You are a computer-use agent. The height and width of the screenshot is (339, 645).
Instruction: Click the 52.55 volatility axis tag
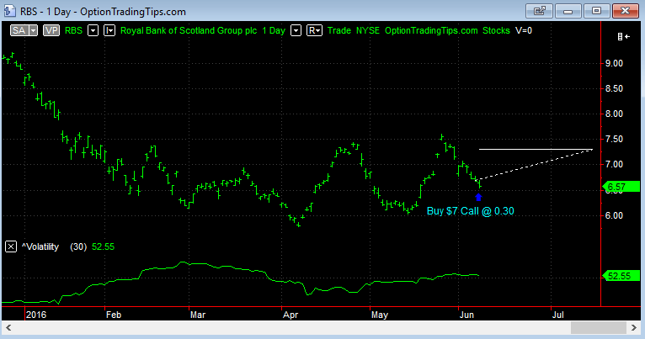coord(621,276)
